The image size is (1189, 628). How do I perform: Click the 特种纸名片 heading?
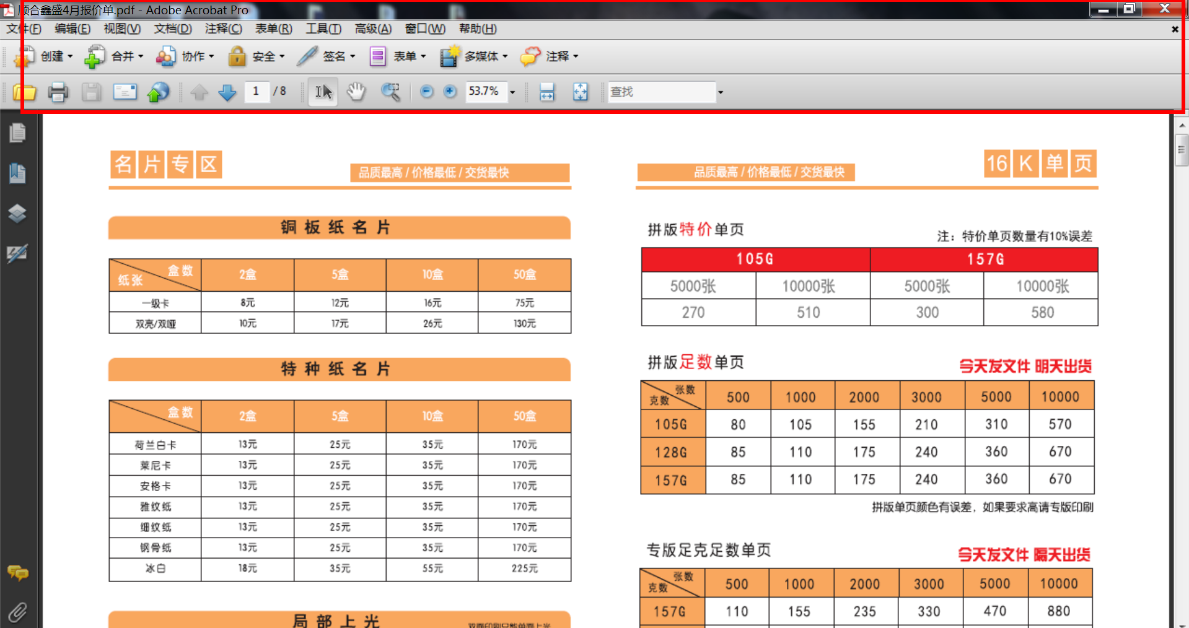click(335, 369)
